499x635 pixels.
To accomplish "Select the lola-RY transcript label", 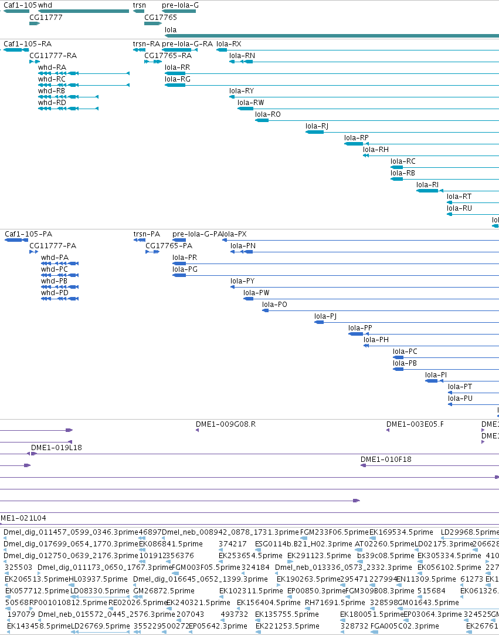I will (242, 91).
